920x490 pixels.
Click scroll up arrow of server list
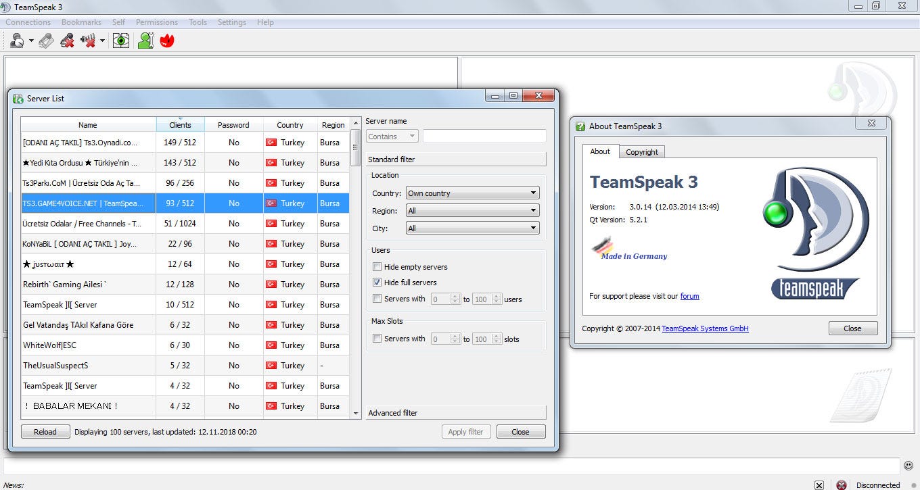tap(356, 123)
